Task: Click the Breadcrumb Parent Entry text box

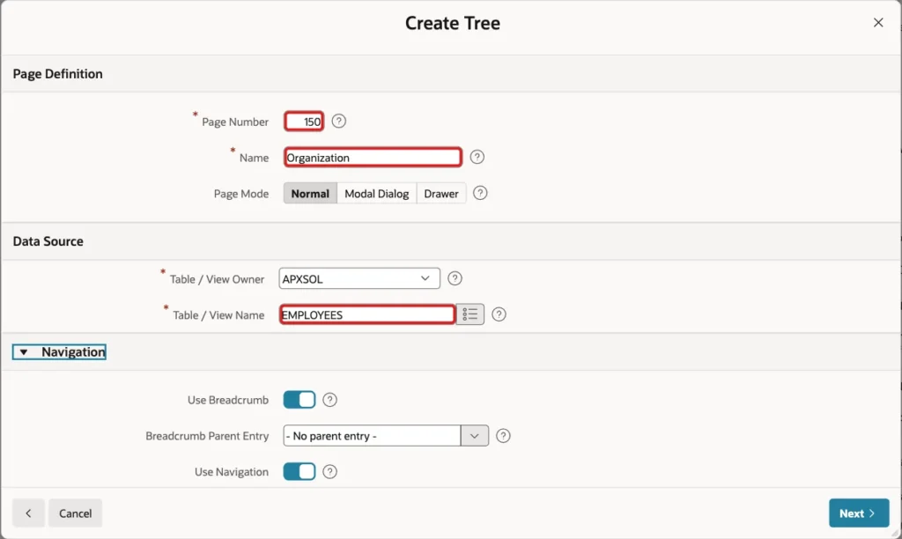Action: coord(372,435)
